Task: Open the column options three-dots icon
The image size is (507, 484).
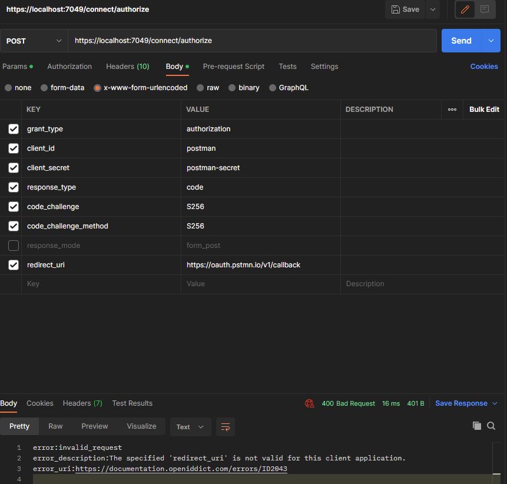Action: pyautogui.click(x=452, y=110)
